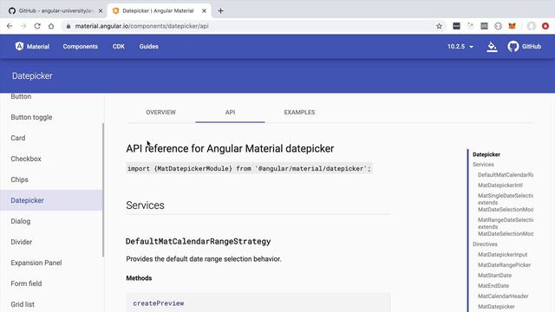Screen dimensions: 555x312
Task: Jump to MatSingleDateSelectionModel in contents
Action: [x=506, y=202]
